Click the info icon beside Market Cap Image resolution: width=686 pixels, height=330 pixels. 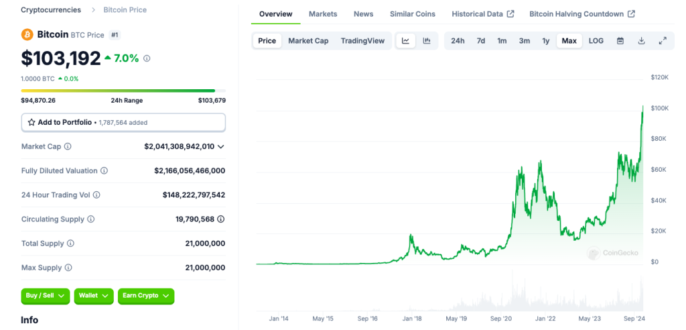68,146
